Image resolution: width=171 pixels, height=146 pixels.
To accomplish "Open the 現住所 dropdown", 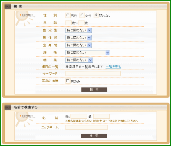I will 78,38.
